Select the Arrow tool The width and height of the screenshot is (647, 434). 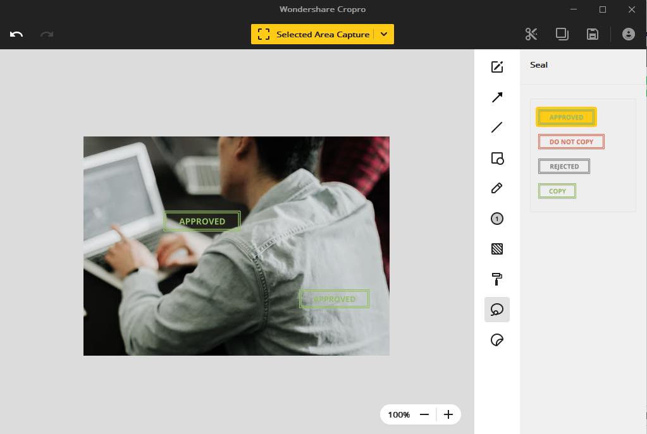point(497,97)
